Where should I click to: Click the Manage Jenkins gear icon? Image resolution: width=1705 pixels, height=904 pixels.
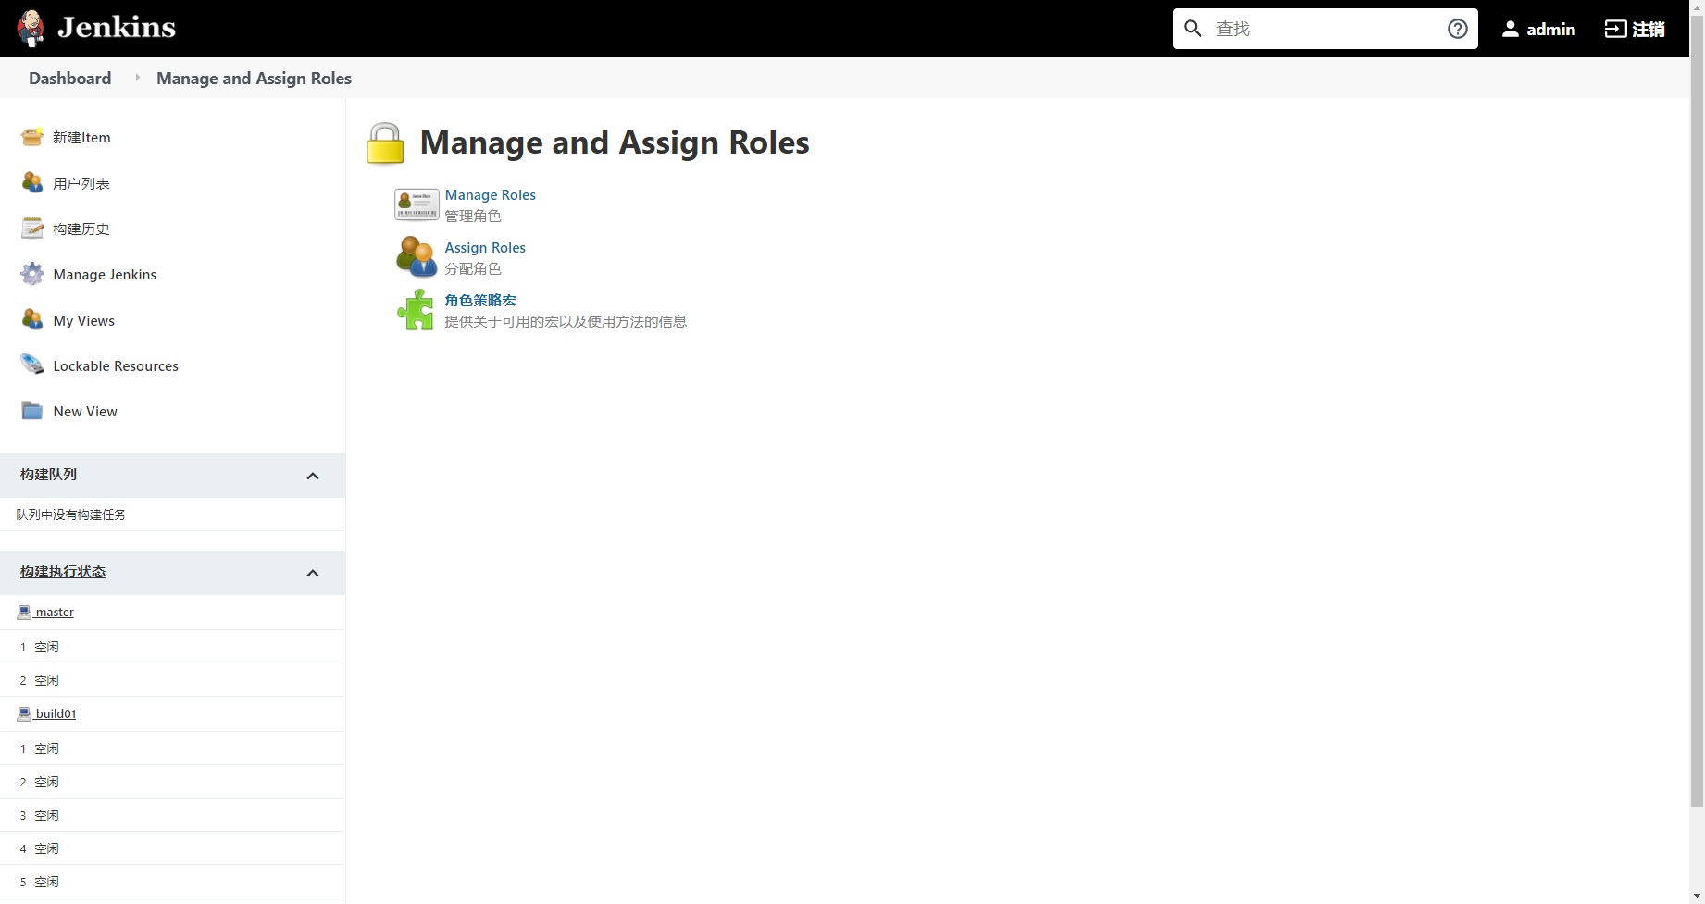pyautogui.click(x=32, y=274)
